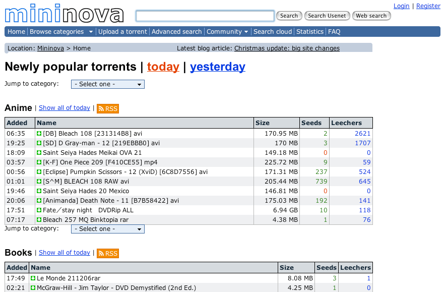Click download icon for McGraw-Hill DVD Demystified
Image resolution: width=445 pixels, height=292 pixels.
tap(33, 288)
